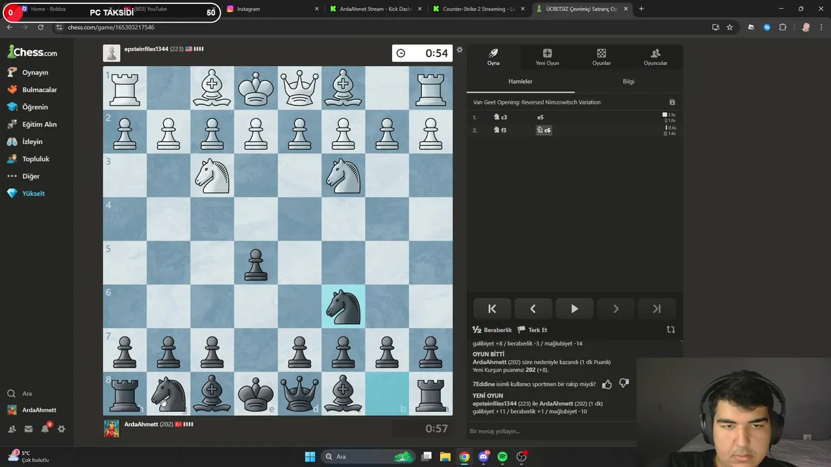Image resolution: width=831 pixels, height=467 pixels.
Task: Click Van Geet Opening name text
Action: [537, 102]
